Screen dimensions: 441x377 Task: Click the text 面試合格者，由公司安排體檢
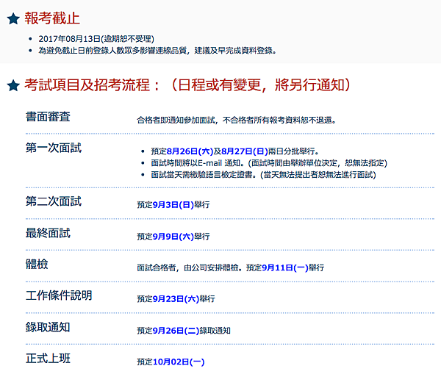click(188, 268)
